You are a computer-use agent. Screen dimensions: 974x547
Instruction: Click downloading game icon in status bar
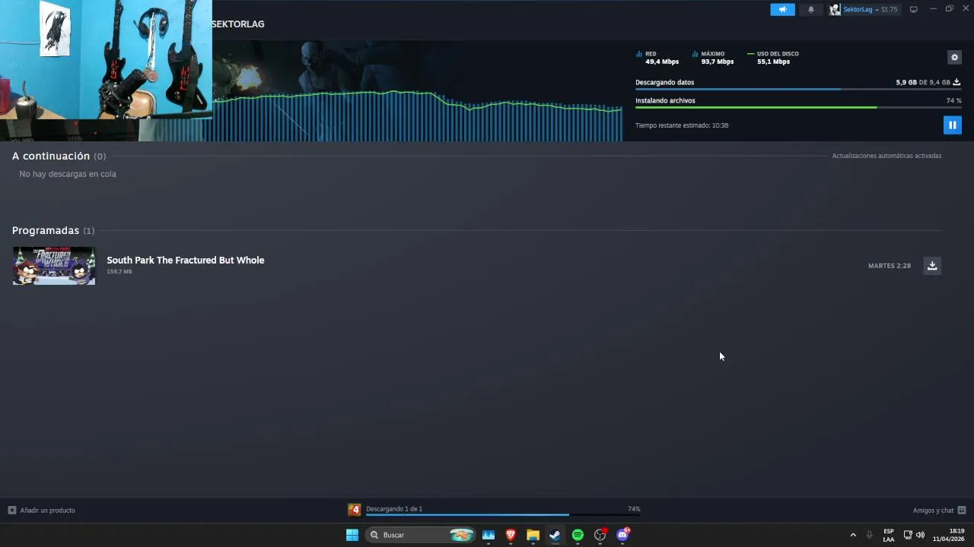pos(355,509)
